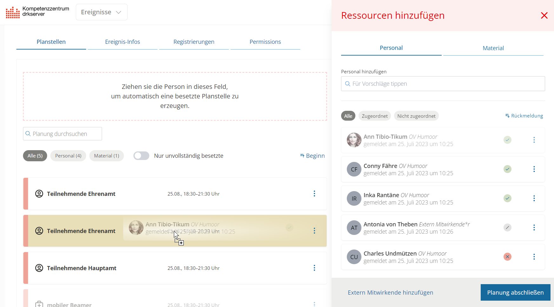
Task: Select the Alle filter in resources panel
Action: pos(348,116)
